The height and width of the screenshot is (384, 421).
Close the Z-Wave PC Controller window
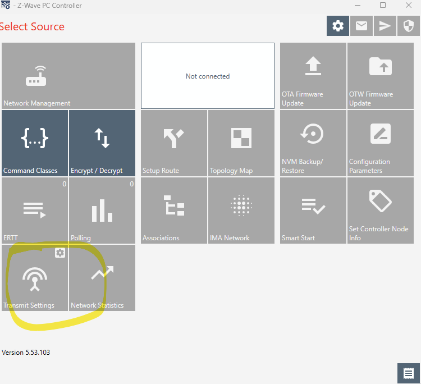409,5
